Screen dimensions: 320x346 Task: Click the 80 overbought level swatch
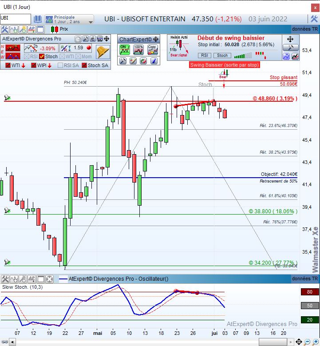coord(310,292)
